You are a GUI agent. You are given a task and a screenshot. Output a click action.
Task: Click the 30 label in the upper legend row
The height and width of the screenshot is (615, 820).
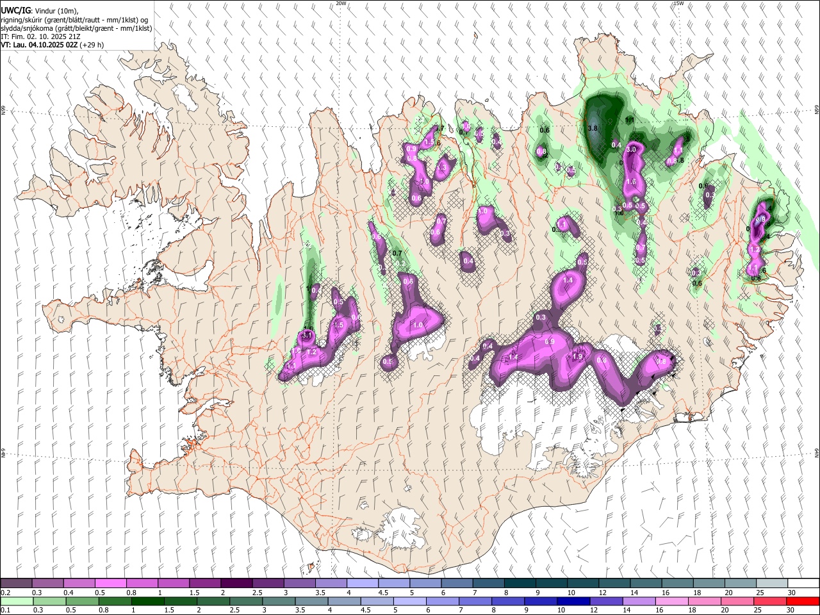click(x=791, y=593)
